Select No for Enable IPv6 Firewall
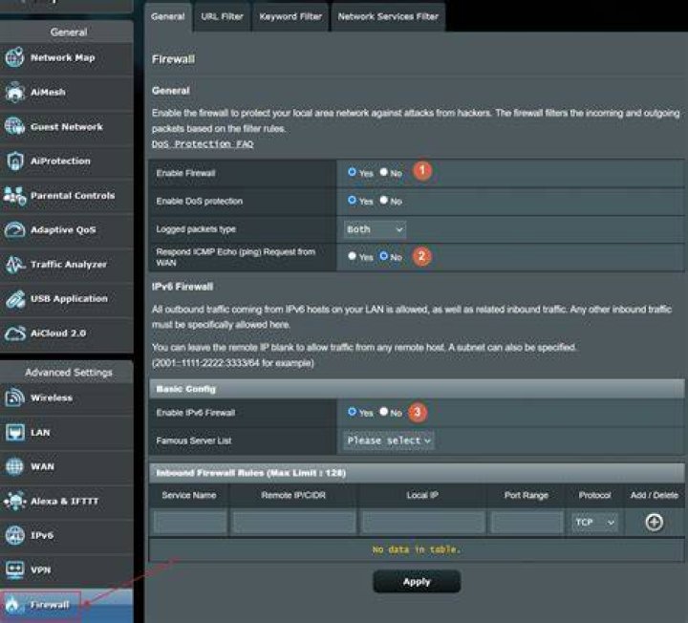688x623 pixels. [x=383, y=412]
